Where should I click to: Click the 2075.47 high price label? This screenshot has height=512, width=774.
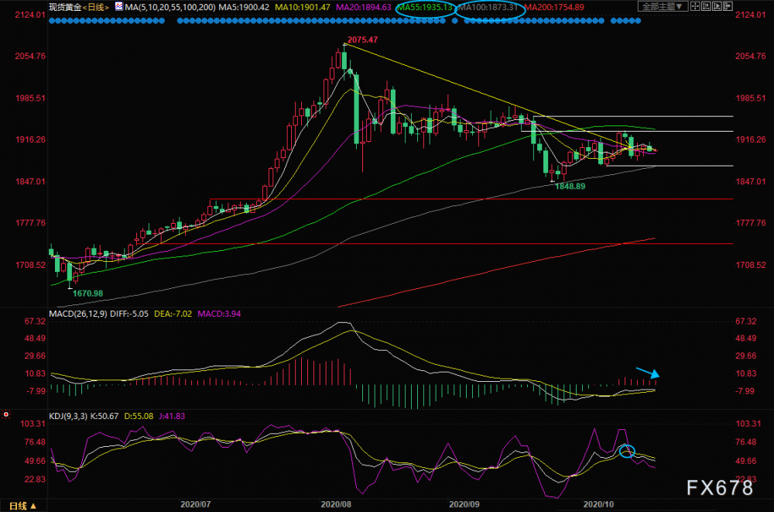coord(362,40)
